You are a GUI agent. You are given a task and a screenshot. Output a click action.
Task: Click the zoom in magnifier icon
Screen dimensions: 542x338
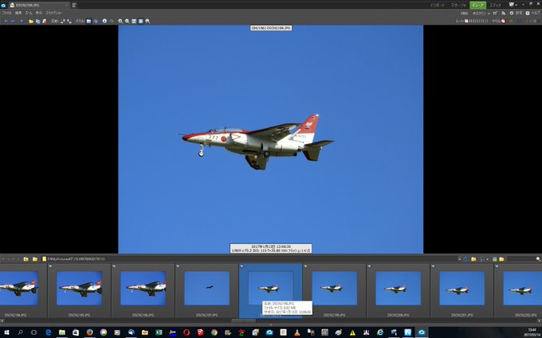tap(120, 21)
